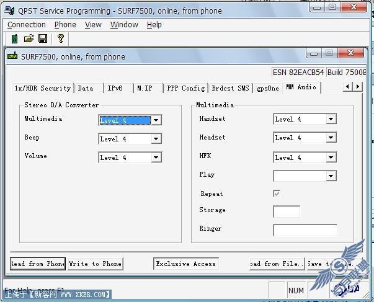Screen dimensions: 374x302
Task: Click the NUM status bar indicator
Action: pos(296,291)
